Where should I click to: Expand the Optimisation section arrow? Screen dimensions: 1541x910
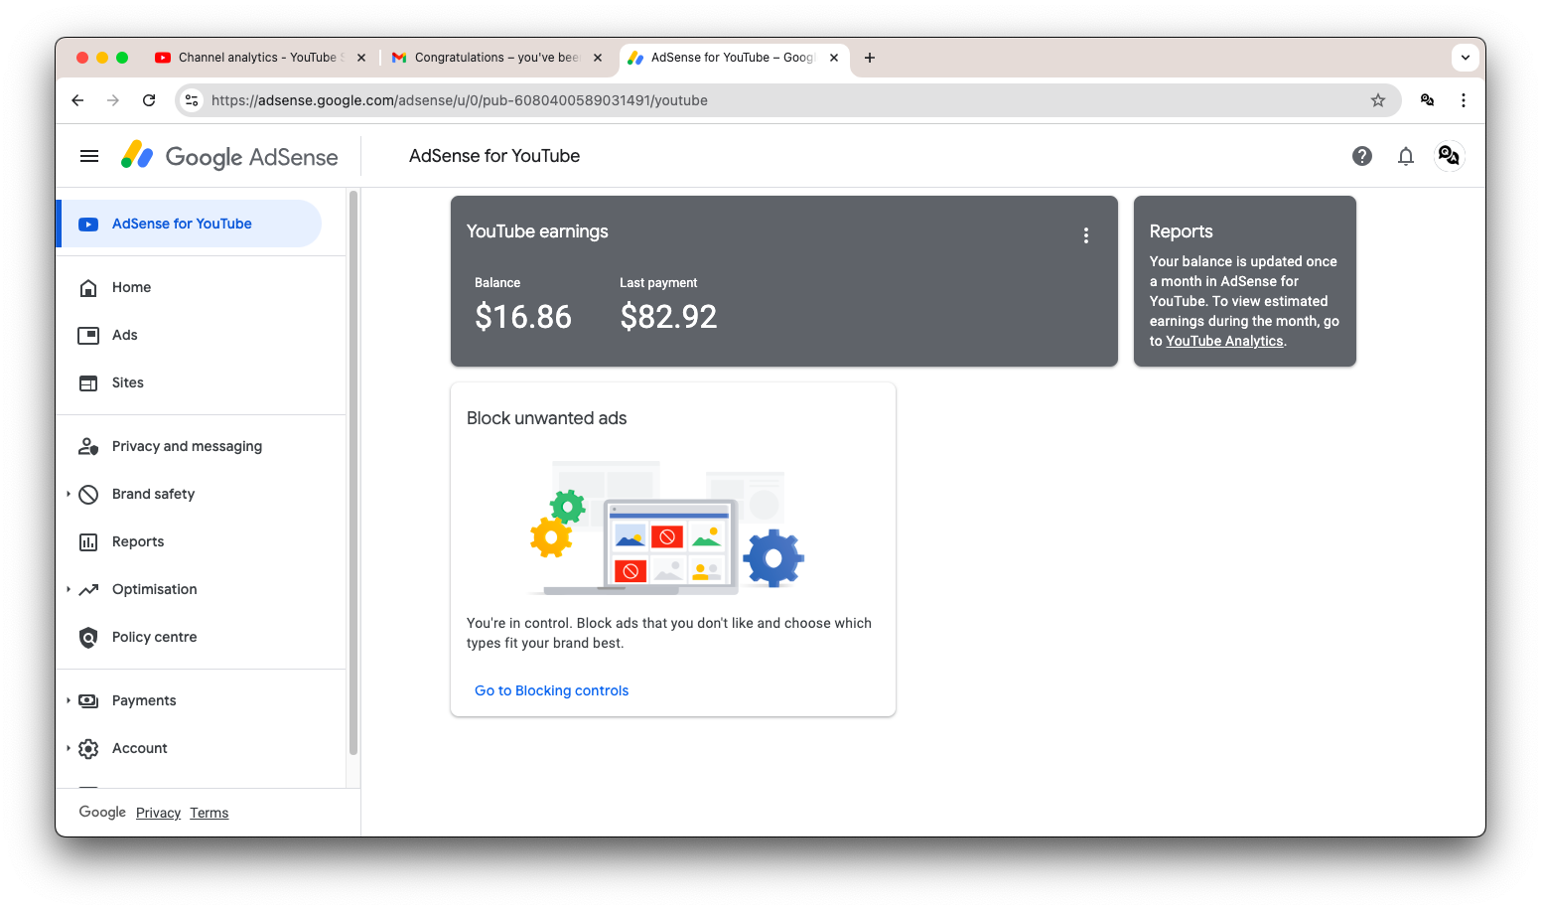click(x=69, y=590)
